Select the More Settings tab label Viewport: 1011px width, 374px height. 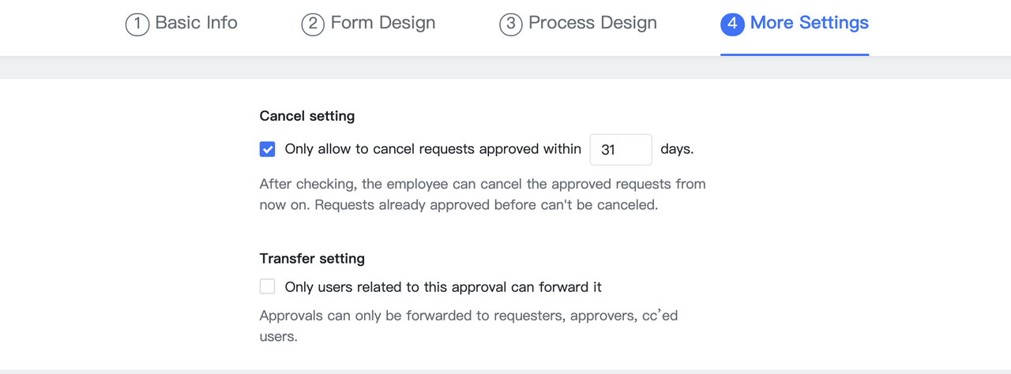(x=809, y=23)
